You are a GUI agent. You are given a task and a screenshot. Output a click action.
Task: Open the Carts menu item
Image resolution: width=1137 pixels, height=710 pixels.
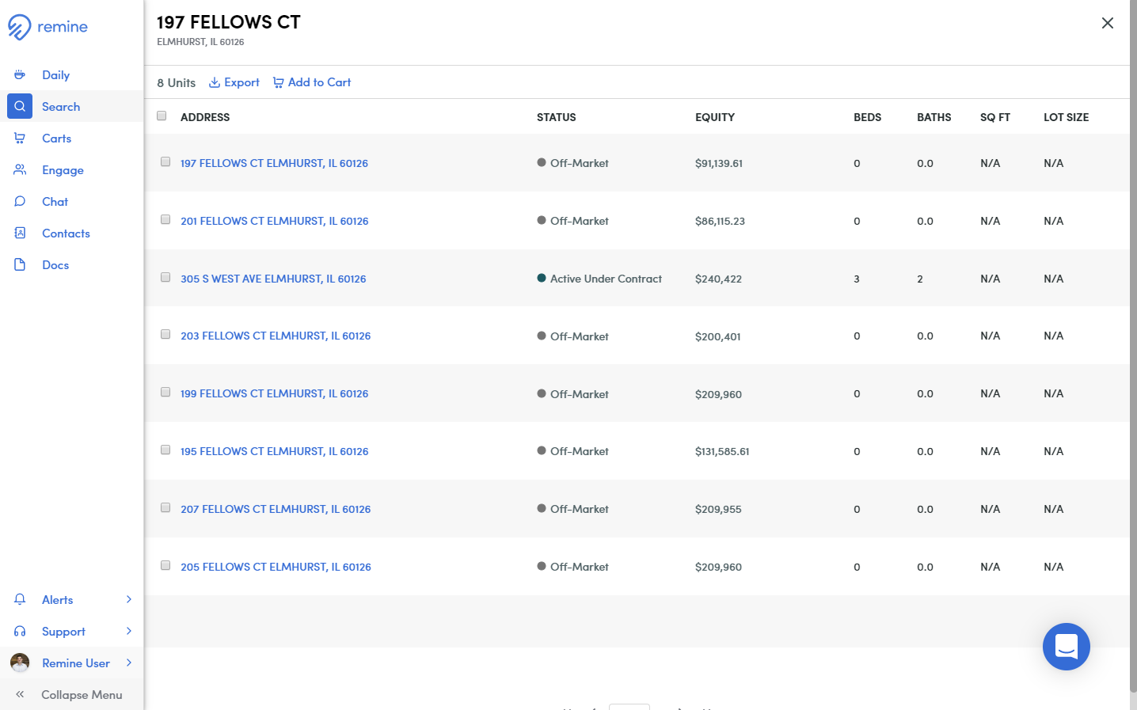click(56, 139)
